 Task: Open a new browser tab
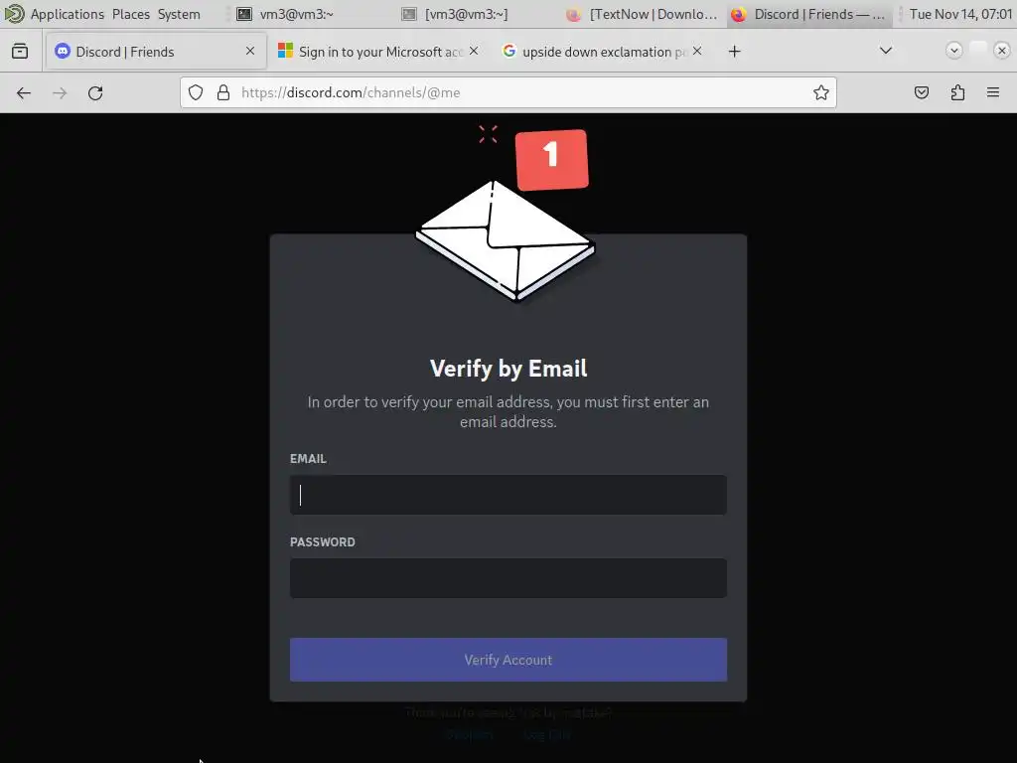click(734, 52)
